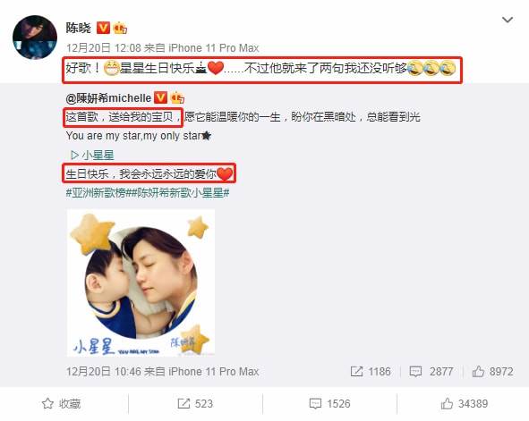This screenshot has height=421, width=529.
Task: View the original post's 2877 comments
Action: click(431, 372)
